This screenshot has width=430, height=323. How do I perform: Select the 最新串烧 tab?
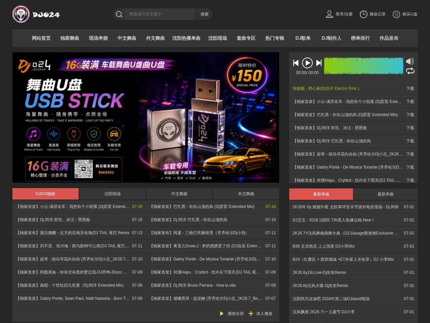click(321, 194)
